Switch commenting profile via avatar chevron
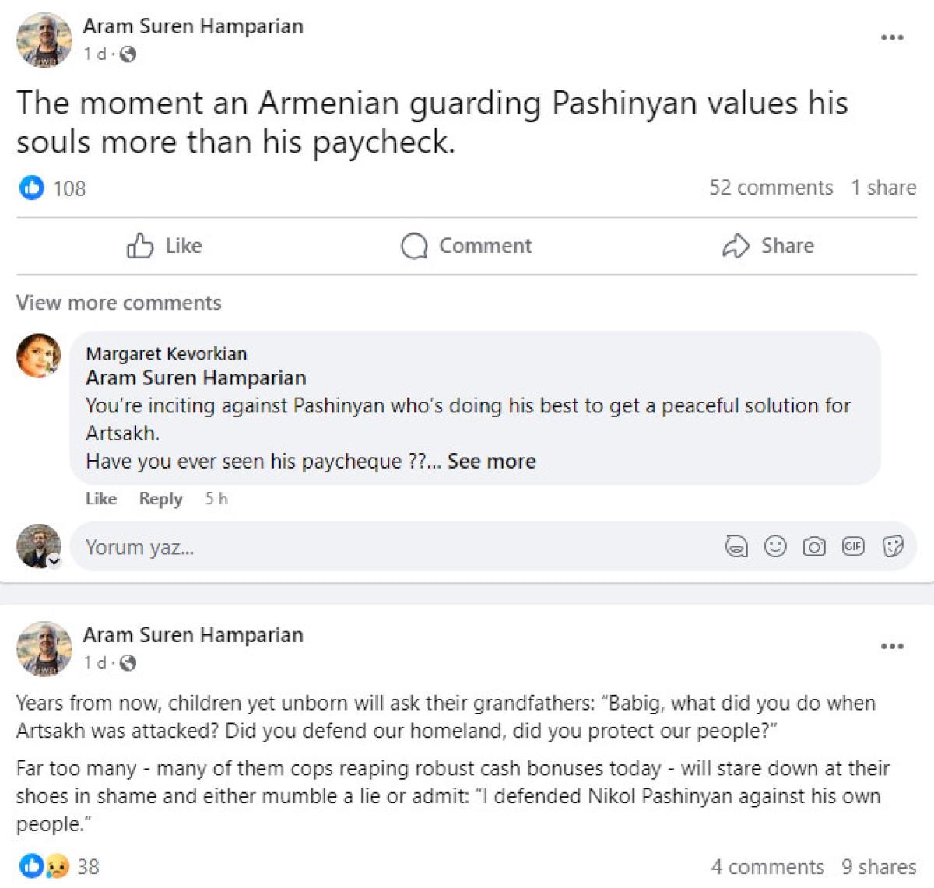Screen dimensions: 934x888 pos(54,560)
